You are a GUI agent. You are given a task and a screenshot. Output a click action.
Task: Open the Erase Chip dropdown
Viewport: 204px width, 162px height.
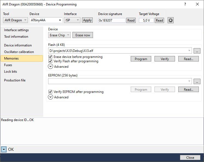(x=59, y=35)
